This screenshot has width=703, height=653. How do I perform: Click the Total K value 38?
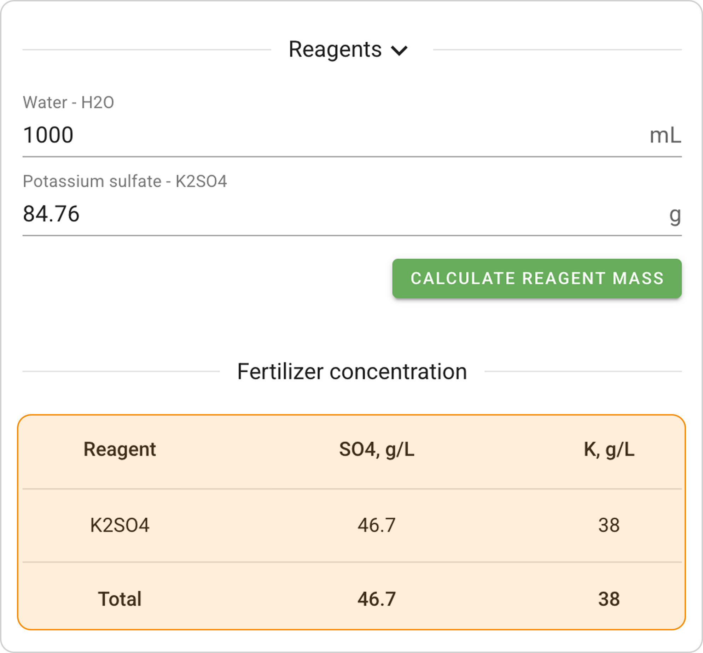(x=609, y=599)
